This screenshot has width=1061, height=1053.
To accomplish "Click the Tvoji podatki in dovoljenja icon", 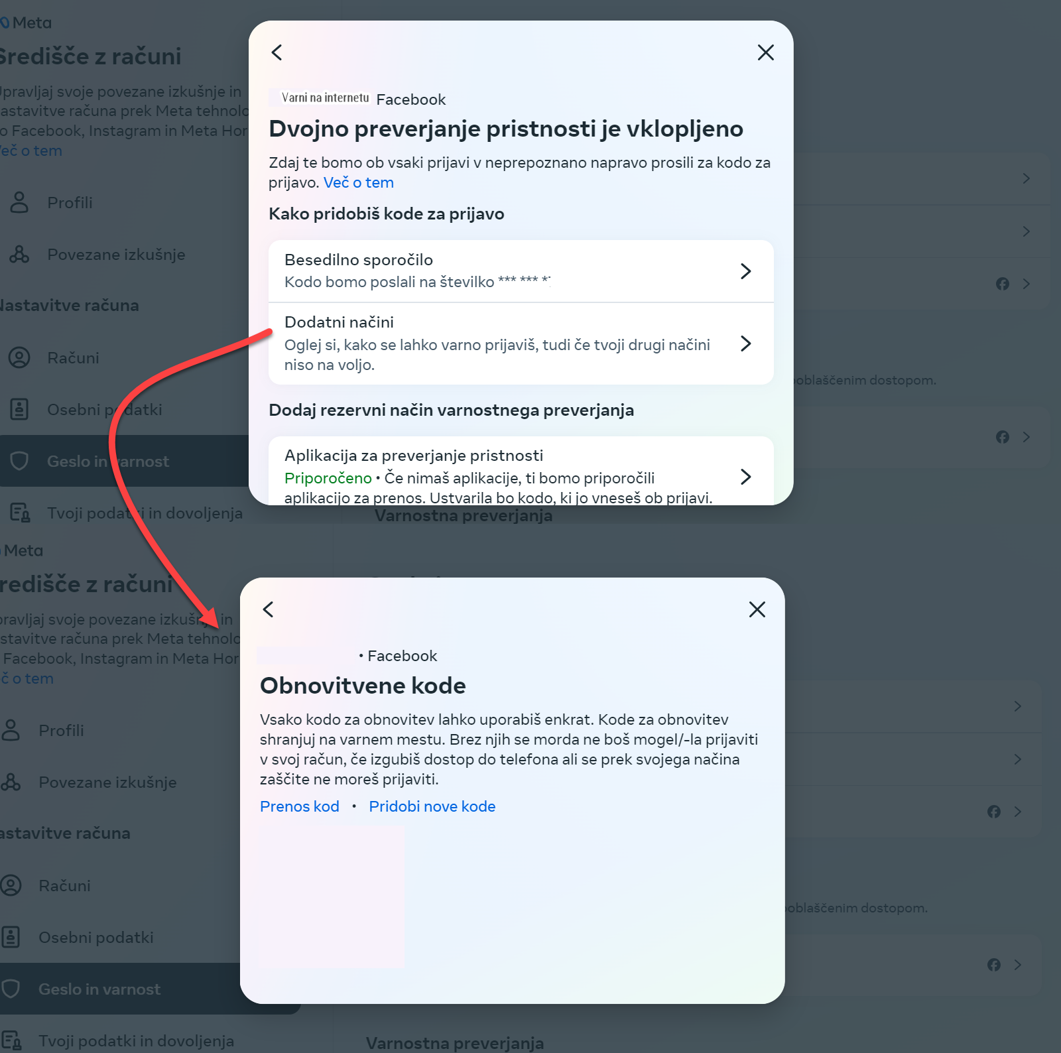I will point(20,513).
